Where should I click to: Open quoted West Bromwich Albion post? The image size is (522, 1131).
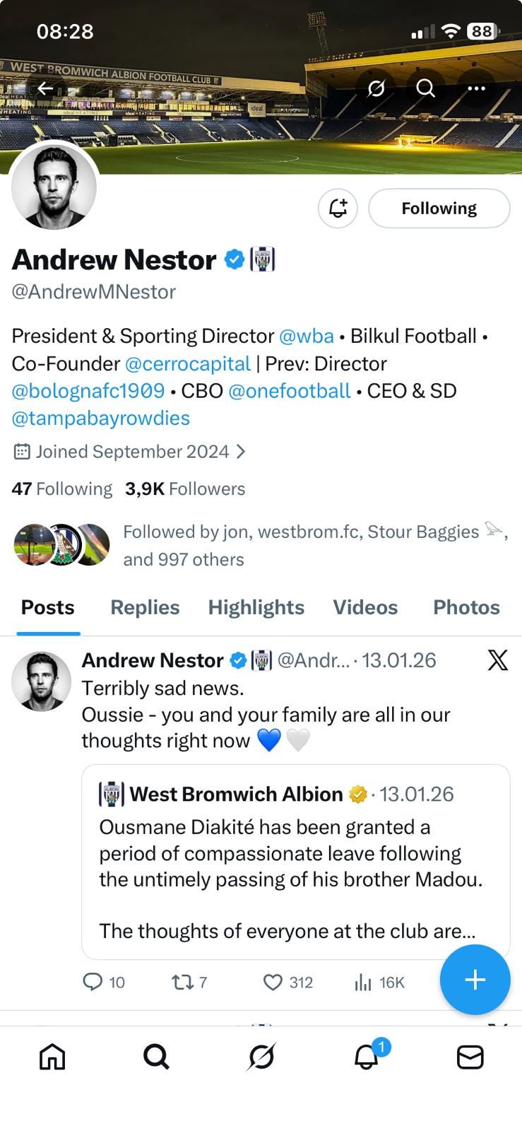coord(295,861)
